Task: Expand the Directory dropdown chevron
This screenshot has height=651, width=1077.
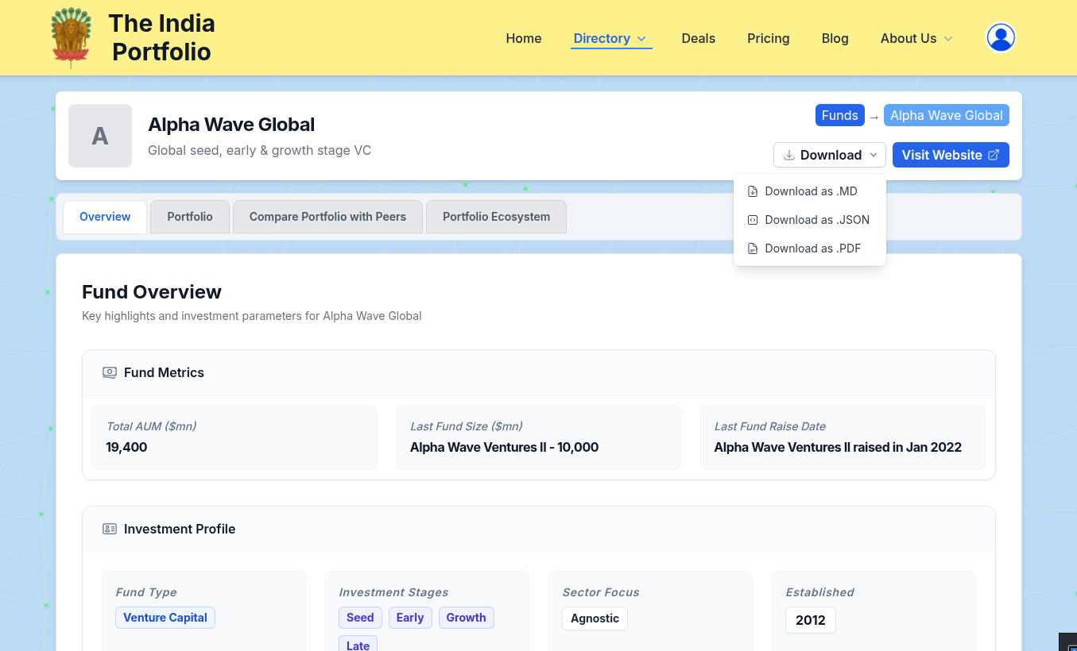Action: (x=642, y=39)
